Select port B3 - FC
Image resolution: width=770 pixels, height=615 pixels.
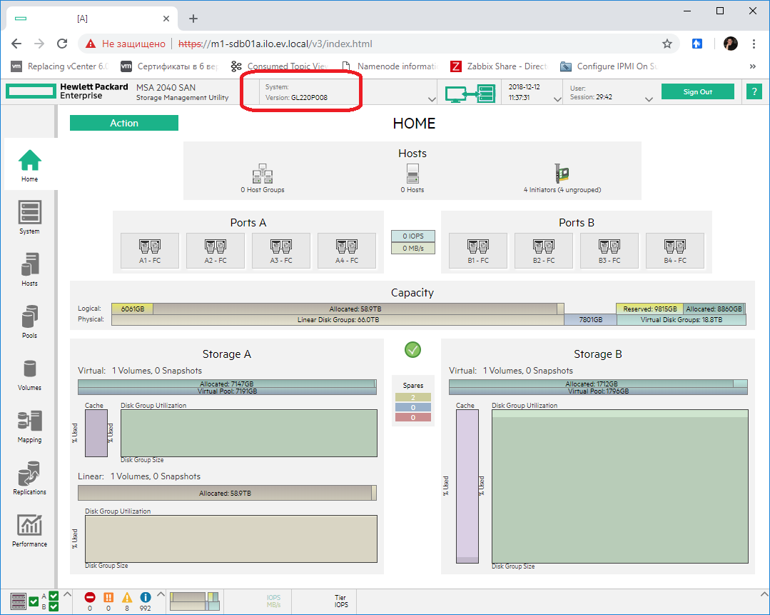tap(609, 251)
